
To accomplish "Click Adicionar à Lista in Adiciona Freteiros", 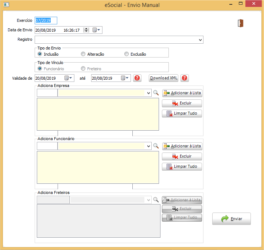I will pos(182,200).
